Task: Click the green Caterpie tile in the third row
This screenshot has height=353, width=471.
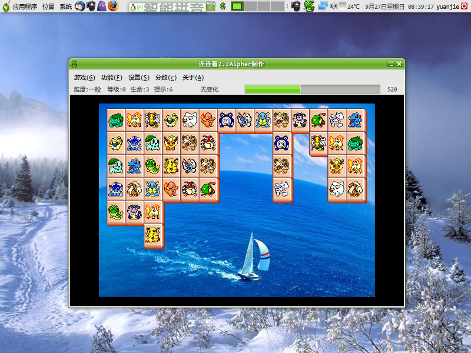Action: pyautogui.click(x=152, y=166)
